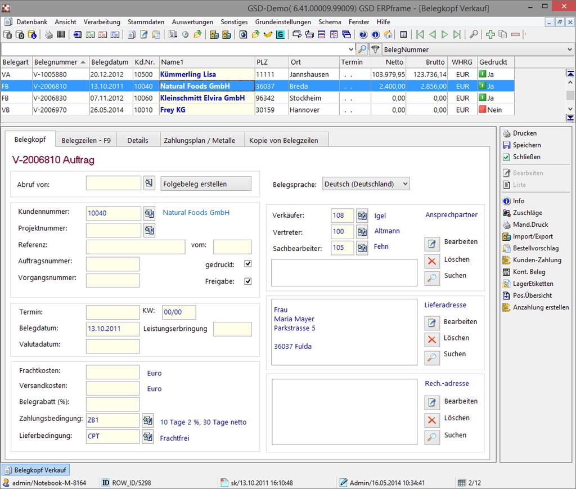The image size is (576, 489).
Task: Click the filter funnel icon
Action: pos(375,50)
